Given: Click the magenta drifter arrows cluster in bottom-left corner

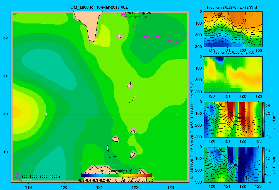Looking at the screenshot, I should click(x=18, y=177).
